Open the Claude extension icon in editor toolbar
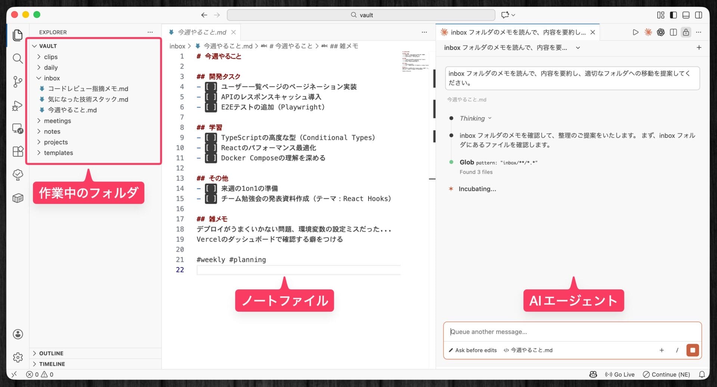 648,32
